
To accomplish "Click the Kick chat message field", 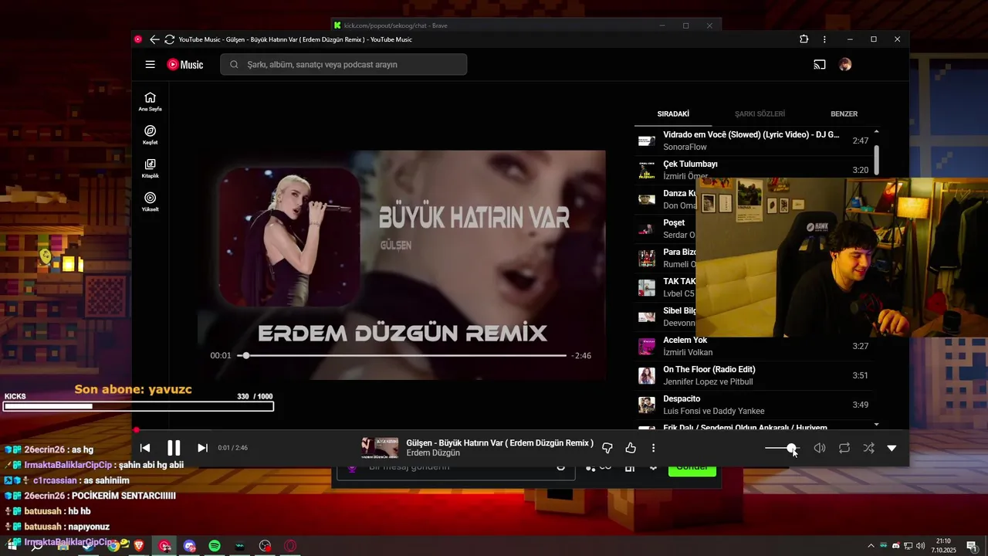I will 455,469.
